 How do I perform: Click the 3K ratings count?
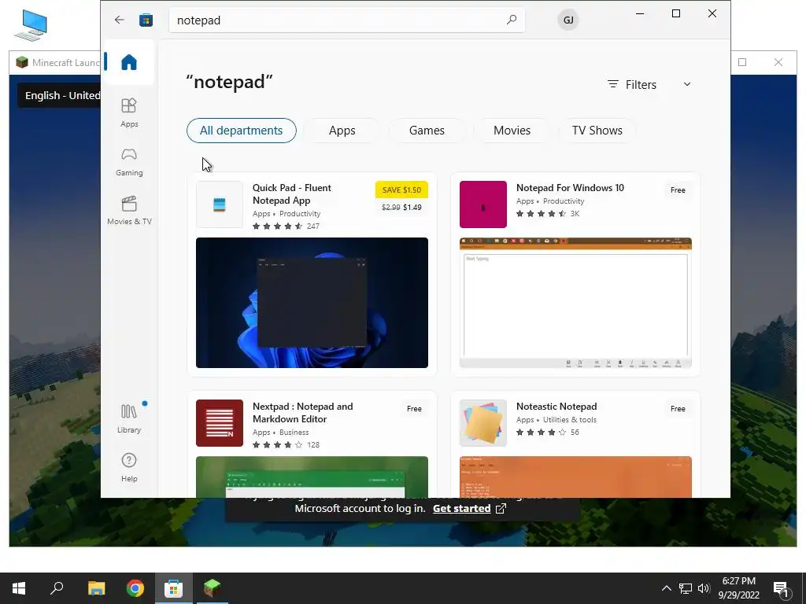pos(575,214)
